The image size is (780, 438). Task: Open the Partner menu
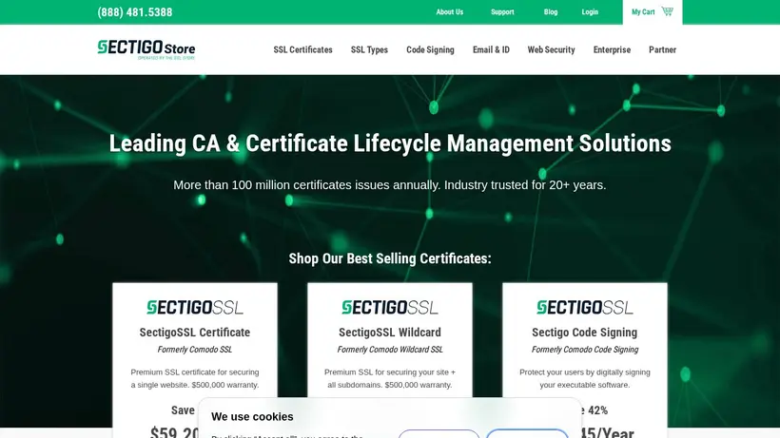(x=662, y=49)
